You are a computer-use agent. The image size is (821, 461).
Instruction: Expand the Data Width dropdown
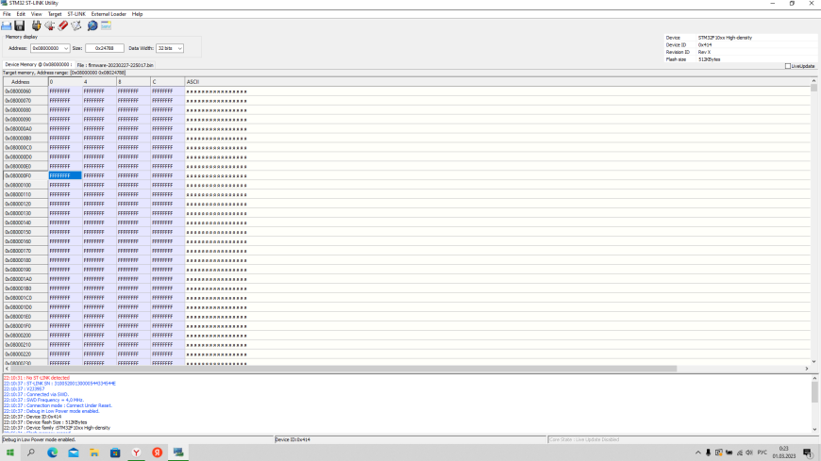click(179, 48)
